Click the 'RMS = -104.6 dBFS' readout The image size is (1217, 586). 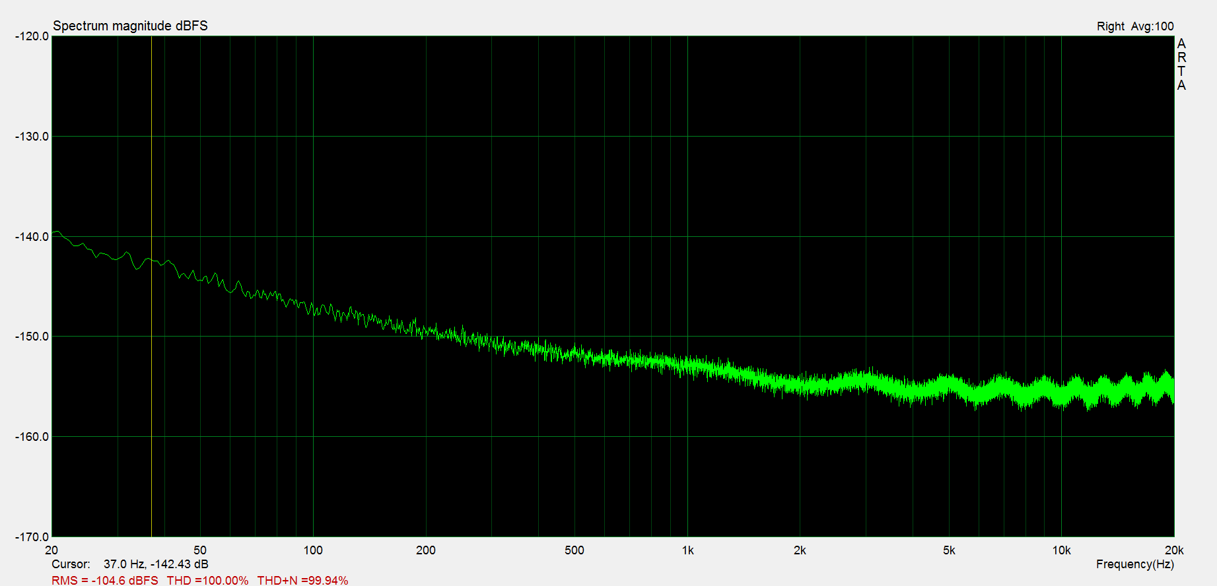coord(105,580)
